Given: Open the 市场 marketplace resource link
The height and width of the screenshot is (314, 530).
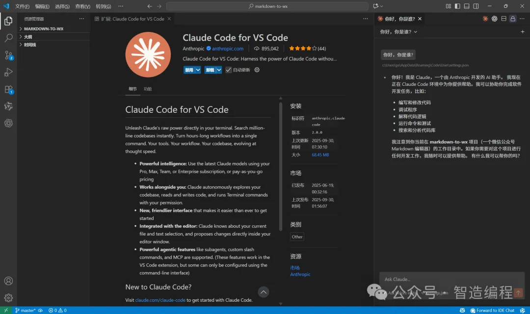Looking at the screenshot, I should (x=295, y=267).
